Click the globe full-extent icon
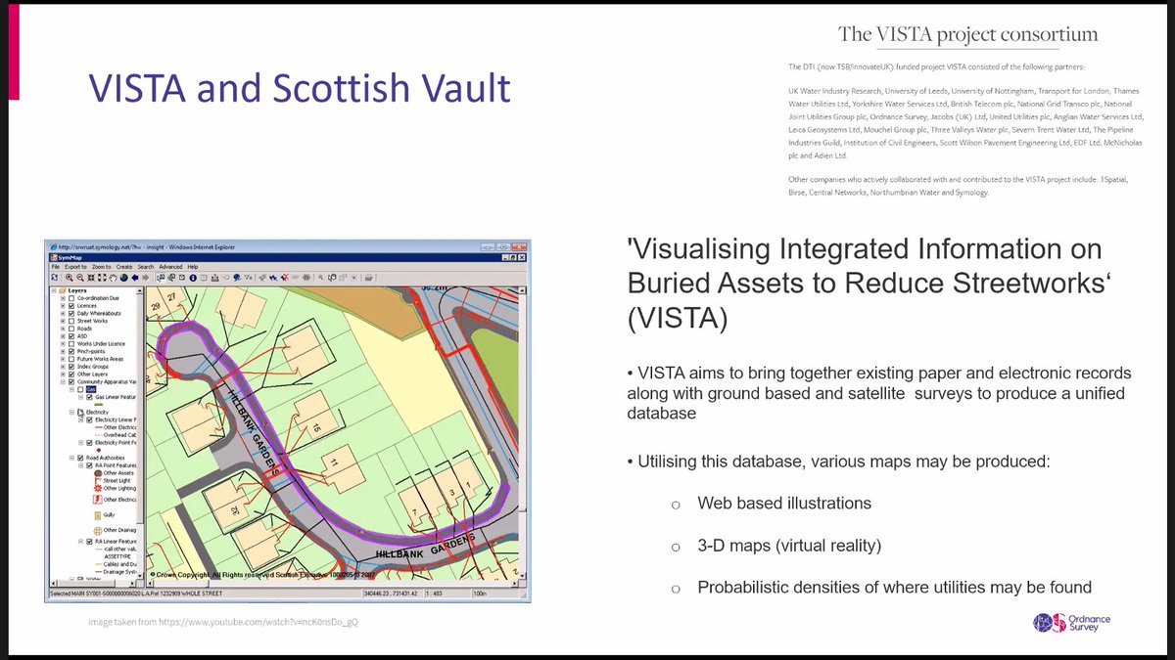Screen dimensions: 1175x660 (x=123, y=278)
